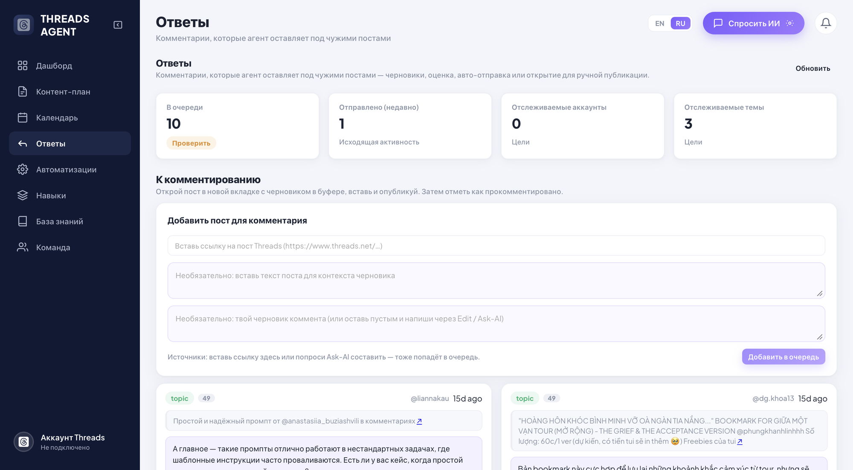853x470 pixels.
Task: Click Обновить to refresh replies
Action: (x=812, y=68)
